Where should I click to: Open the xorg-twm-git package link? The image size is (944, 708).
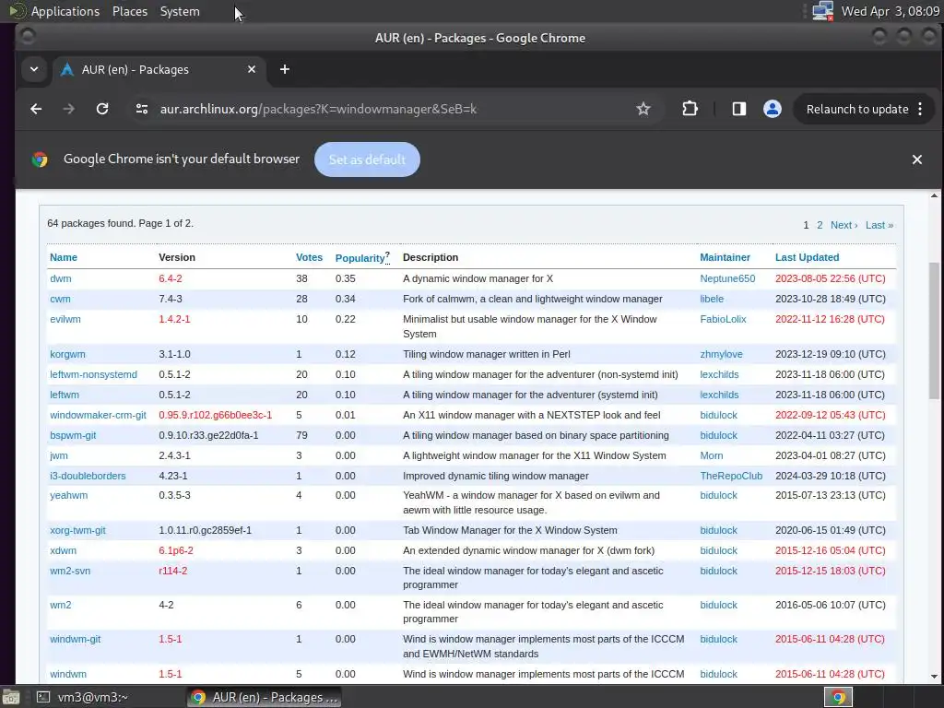pos(77,530)
